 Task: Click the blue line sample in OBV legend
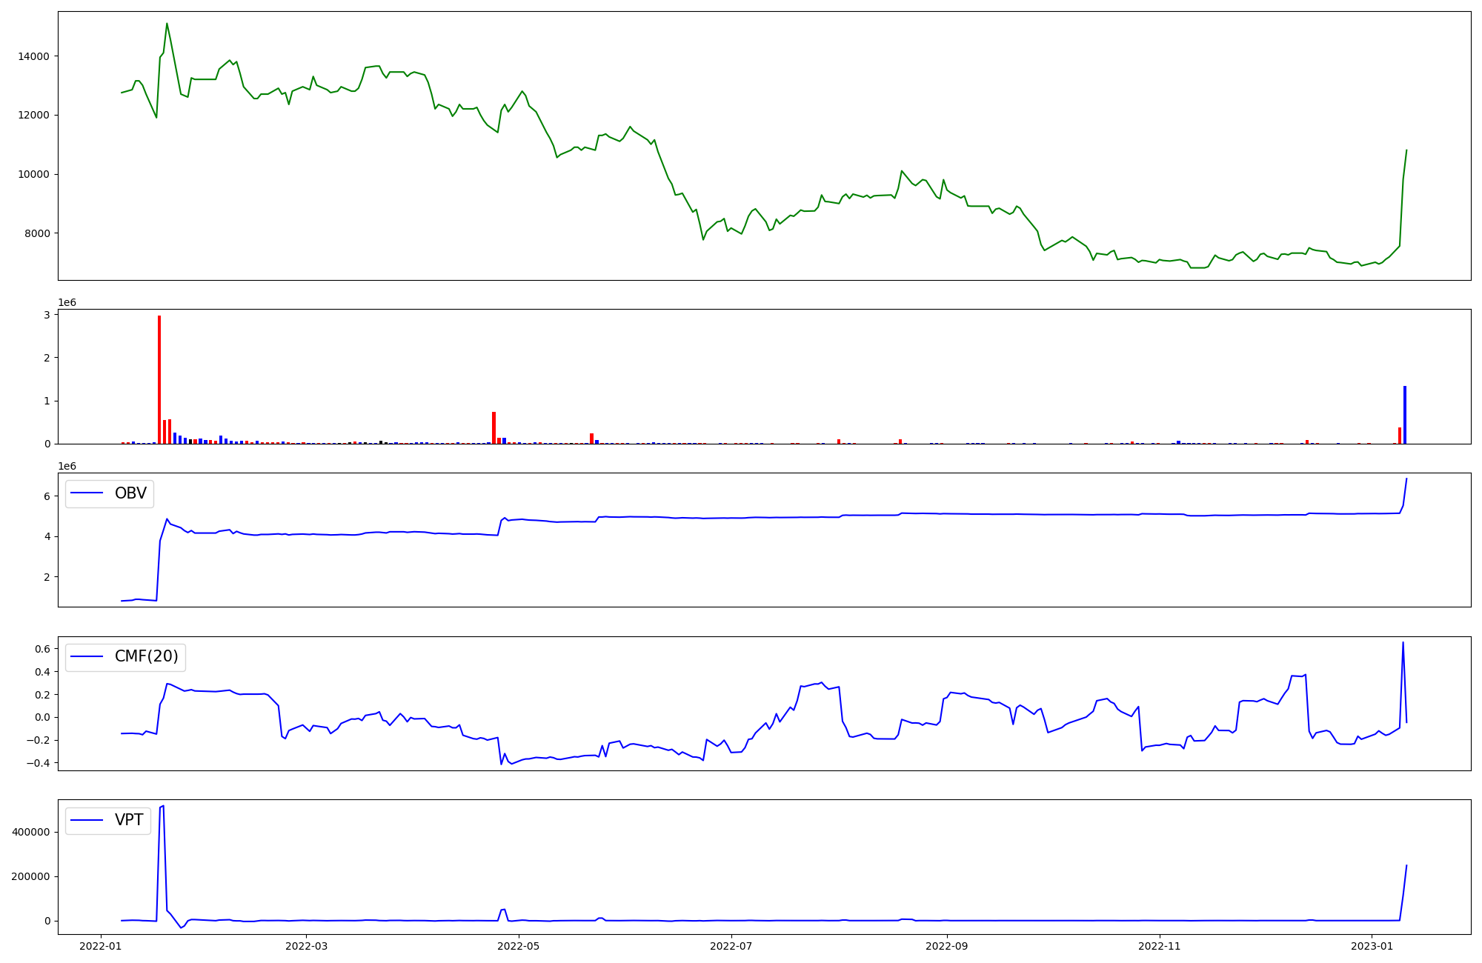click(x=87, y=493)
